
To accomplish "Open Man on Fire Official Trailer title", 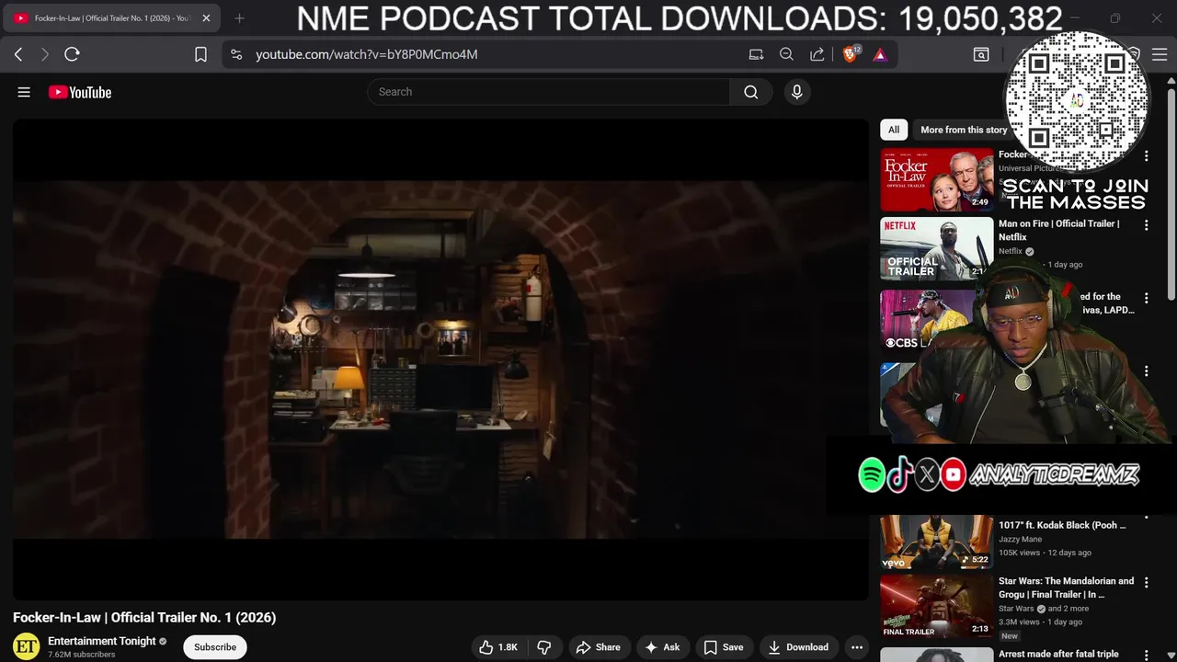I will 1058,230.
